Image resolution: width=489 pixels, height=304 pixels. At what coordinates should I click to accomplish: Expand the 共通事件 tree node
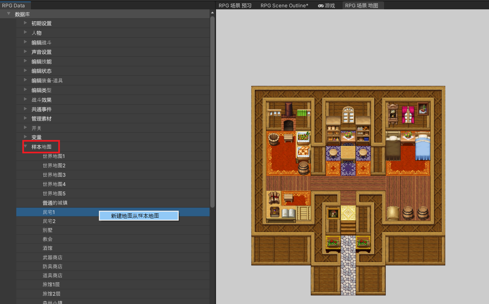[25, 109]
